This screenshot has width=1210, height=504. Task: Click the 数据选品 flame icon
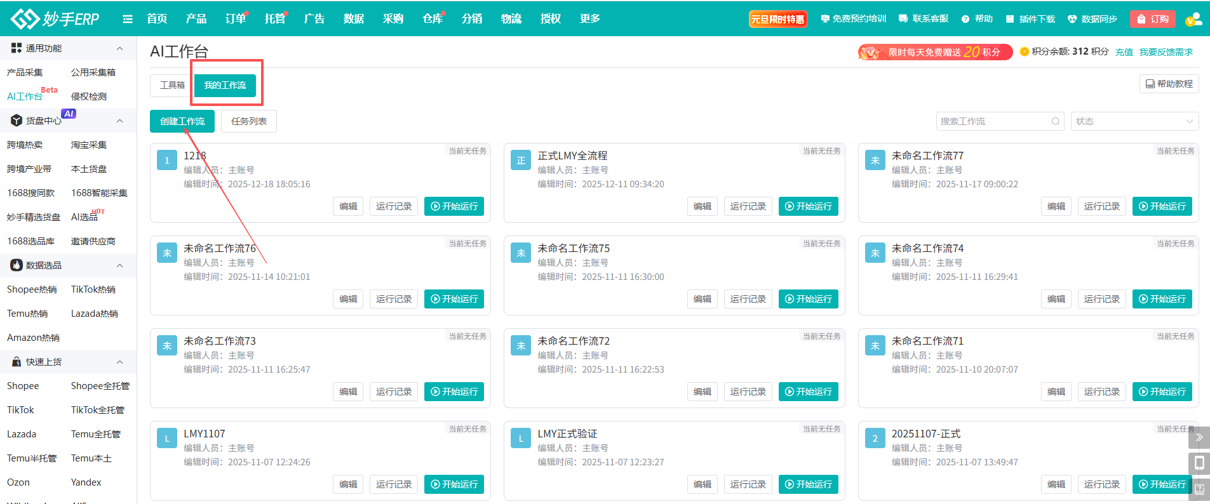(x=17, y=265)
